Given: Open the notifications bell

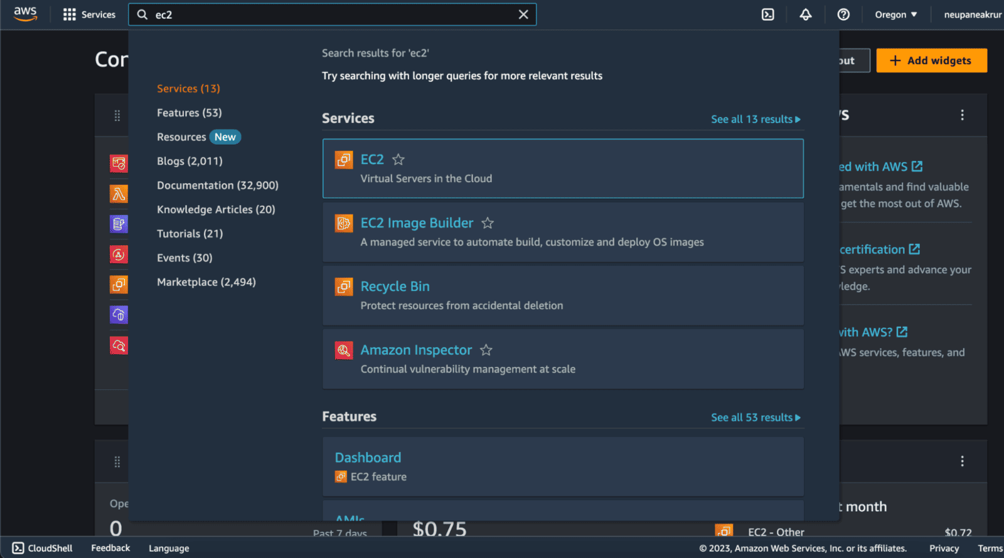Looking at the screenshot, I should (x=806, y=14).
